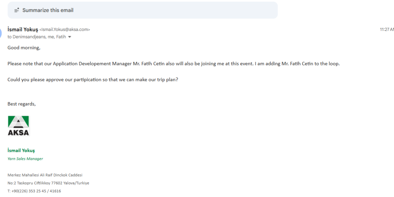394x197 pixels.
Task: Click the Summarize this email button
Action: click(x=142, y=10)
